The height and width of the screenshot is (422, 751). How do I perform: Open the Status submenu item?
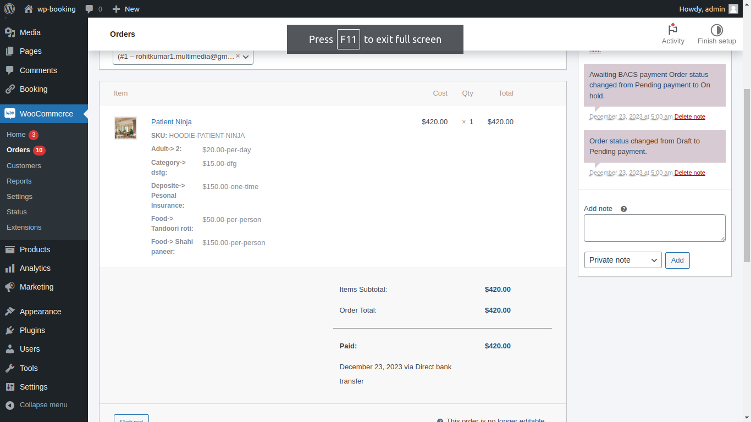coord(16,212)
